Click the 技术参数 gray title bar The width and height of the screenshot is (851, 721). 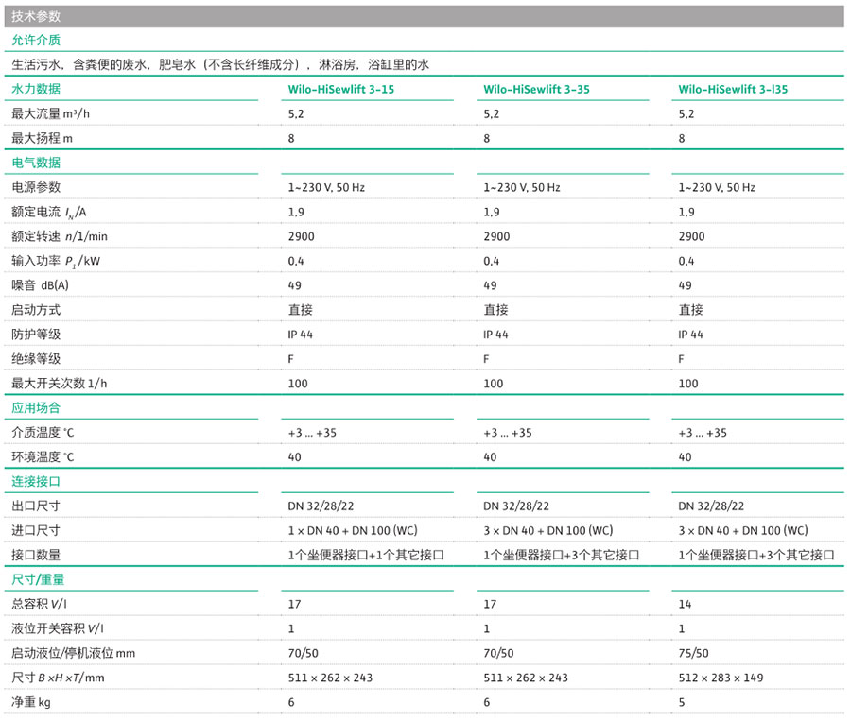coord(424,16)
